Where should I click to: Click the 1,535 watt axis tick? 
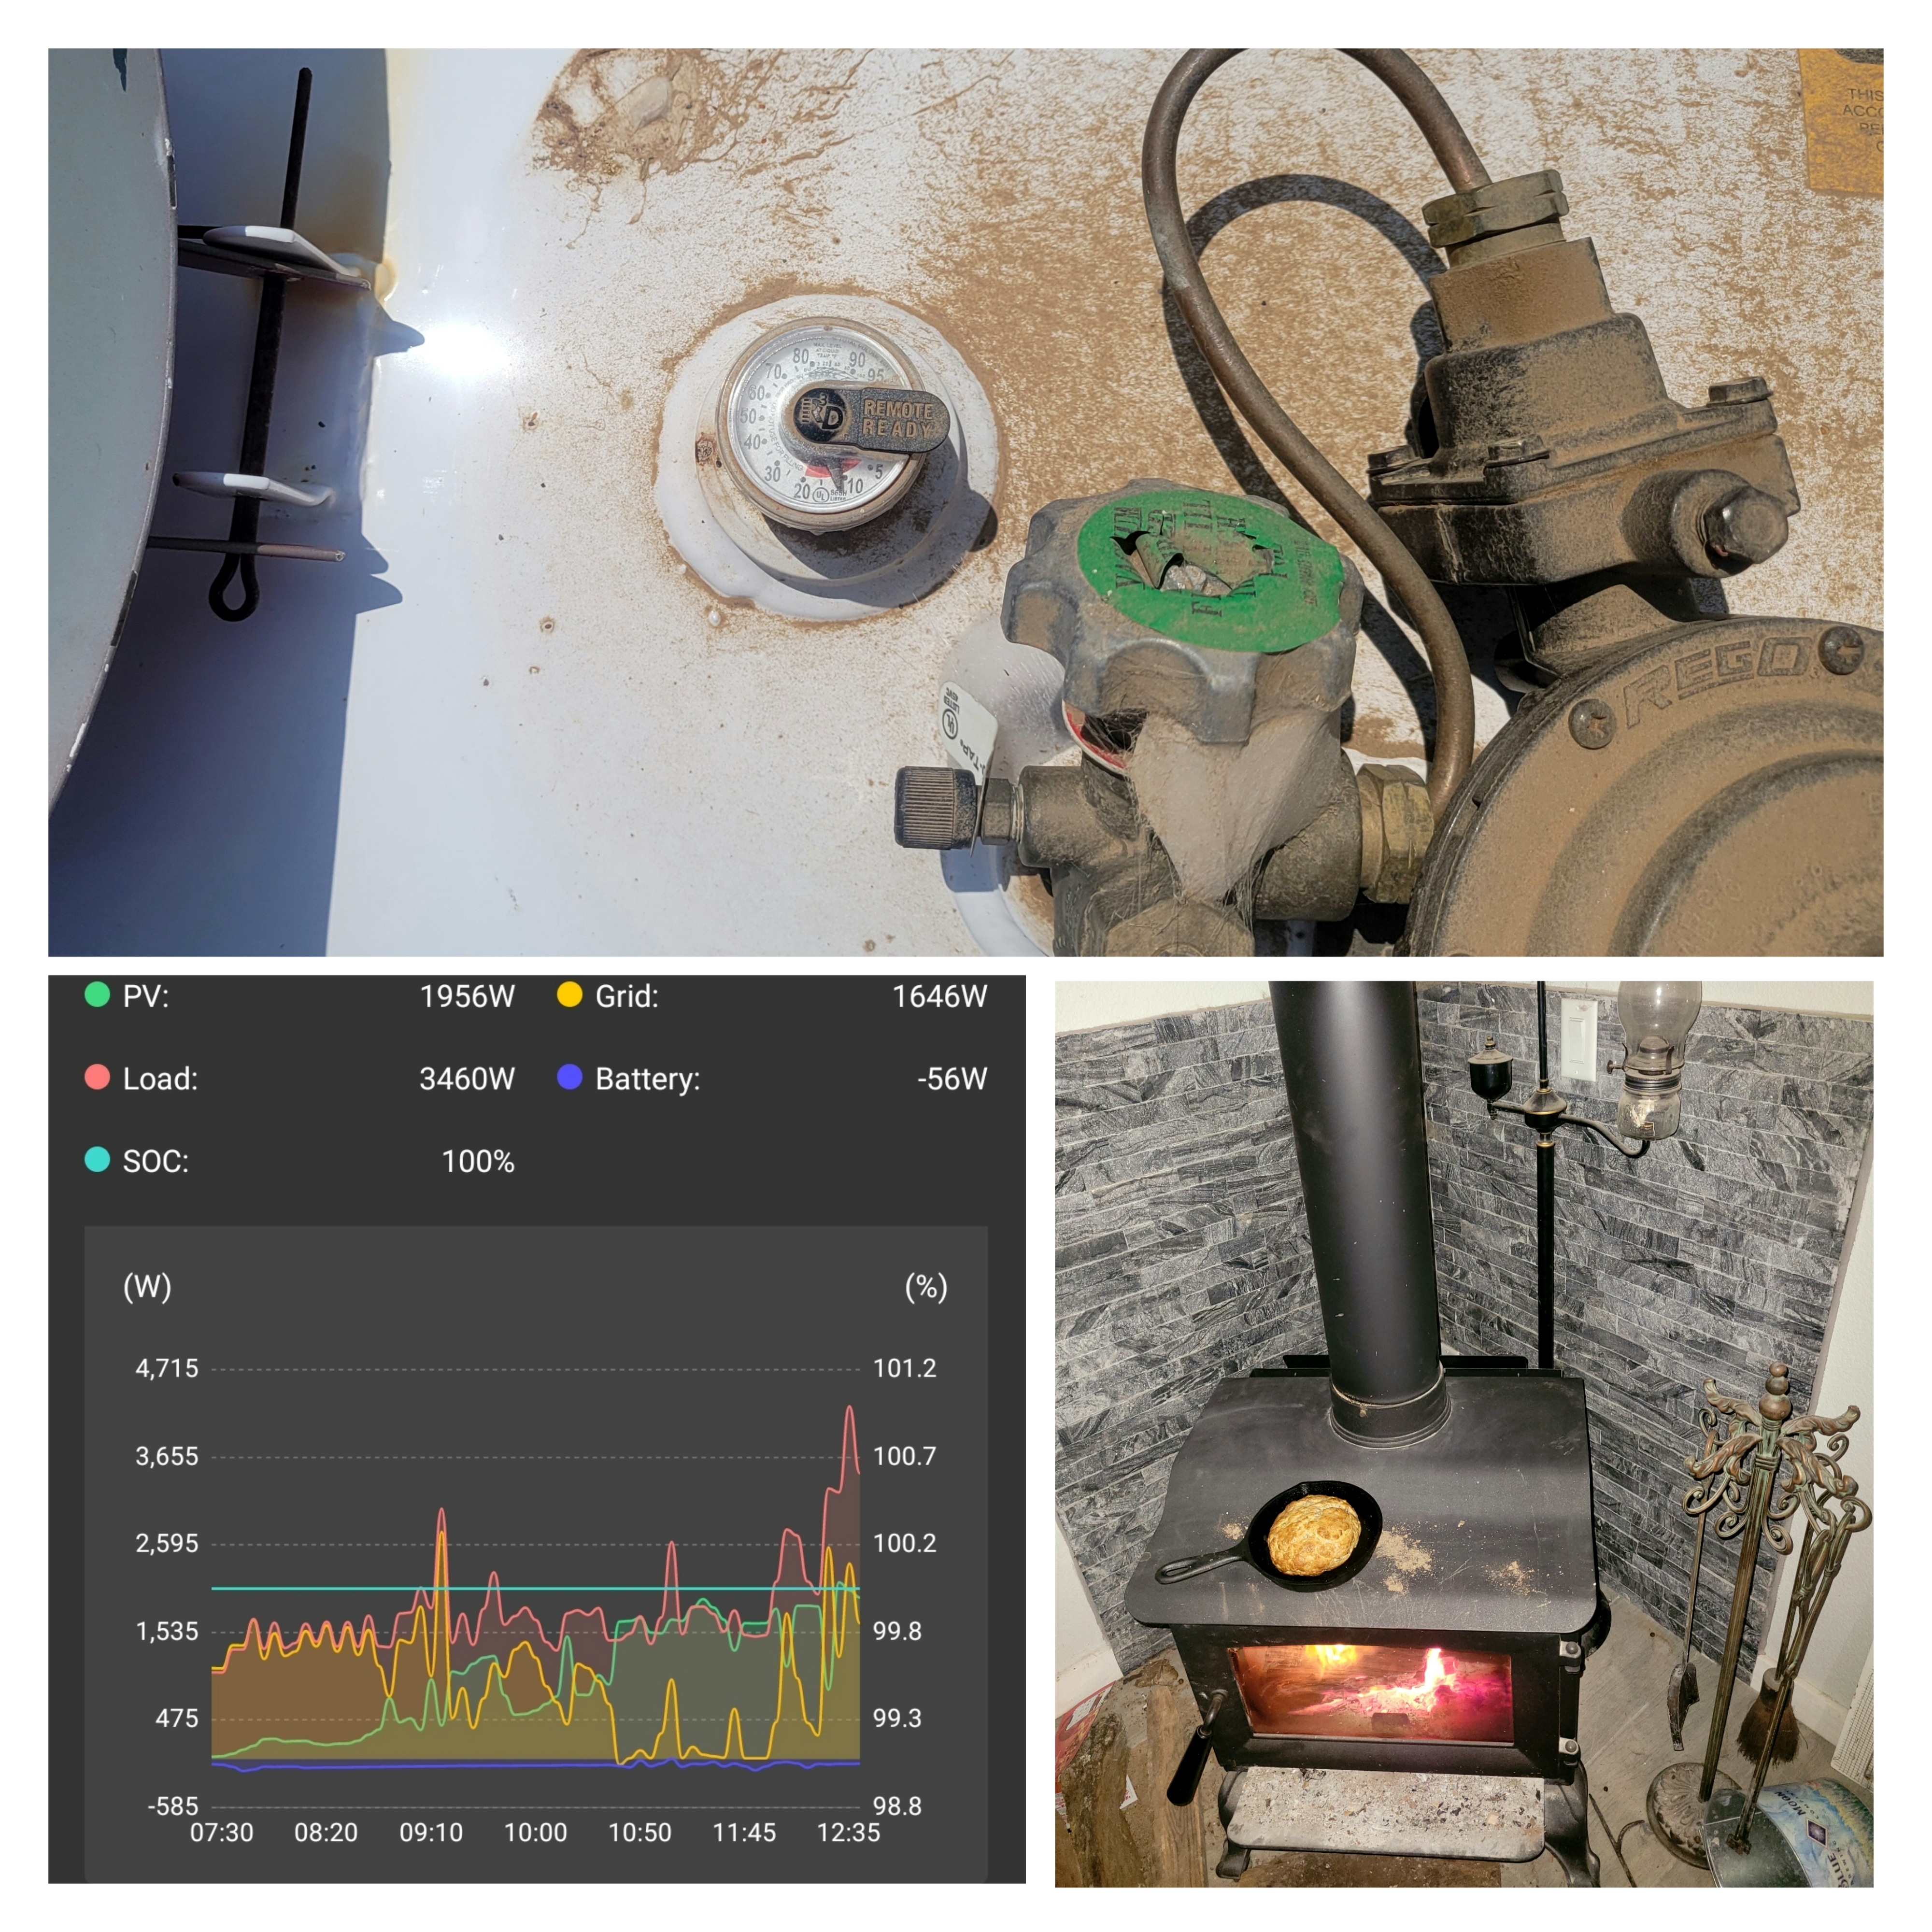(167, 1631)
